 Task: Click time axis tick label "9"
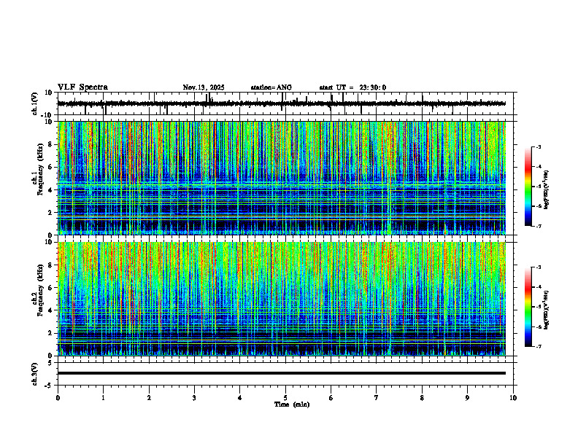[467, 398]
